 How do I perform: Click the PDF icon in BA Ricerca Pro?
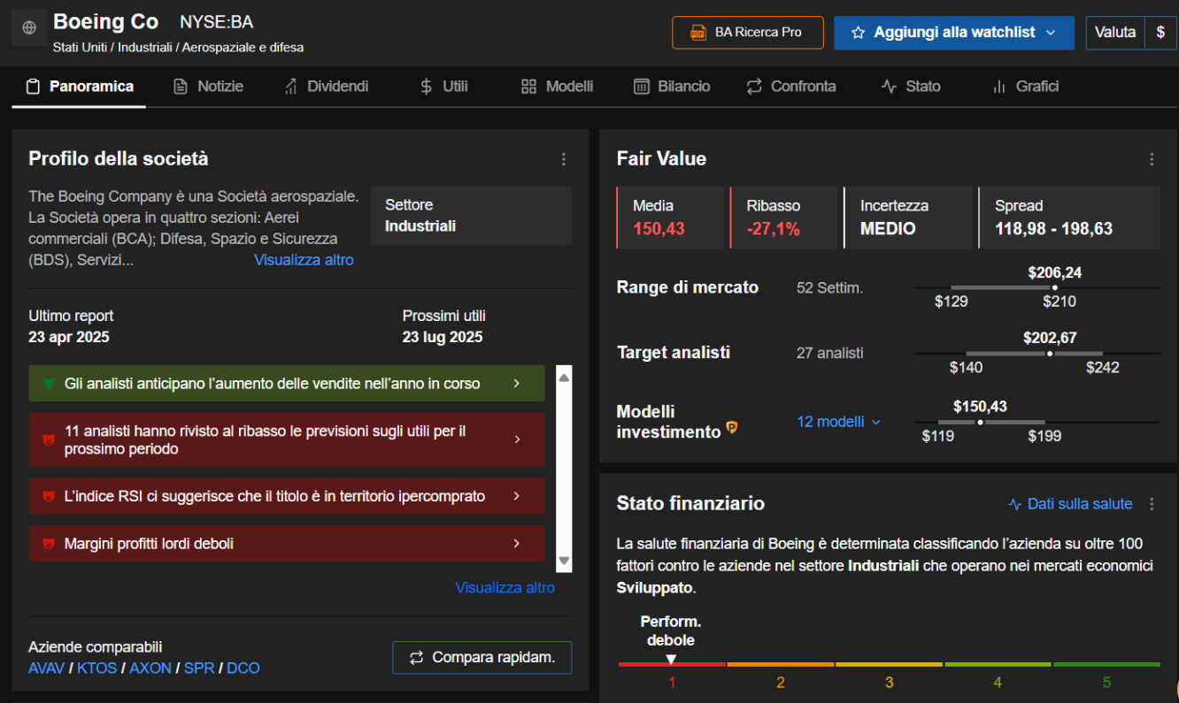pos(697,33)
